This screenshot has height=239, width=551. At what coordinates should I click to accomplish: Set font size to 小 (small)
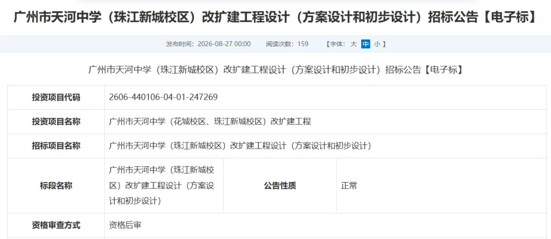[377, 44]
